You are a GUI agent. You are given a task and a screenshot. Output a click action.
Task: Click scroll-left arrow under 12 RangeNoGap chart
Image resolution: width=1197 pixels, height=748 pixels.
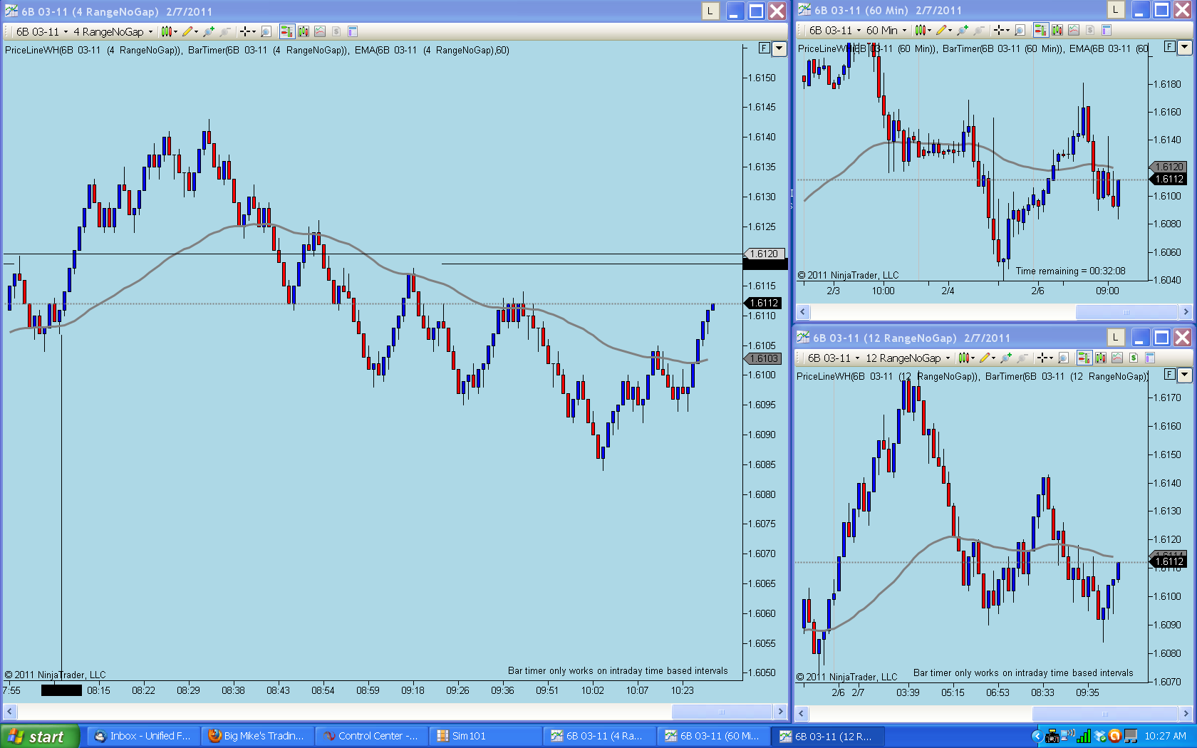pyautogui.click(x=802, y=714)
